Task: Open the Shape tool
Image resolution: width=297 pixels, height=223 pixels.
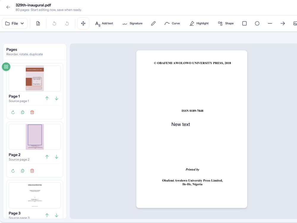Action: point(226,23)
